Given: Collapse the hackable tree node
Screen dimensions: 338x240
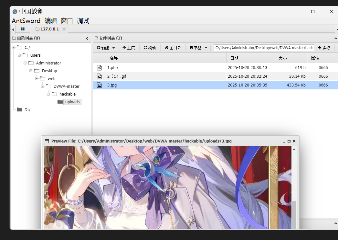Looking at the screenshot, I should coord(48,94).
